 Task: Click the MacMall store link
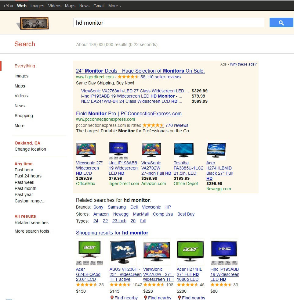[141, 214]
